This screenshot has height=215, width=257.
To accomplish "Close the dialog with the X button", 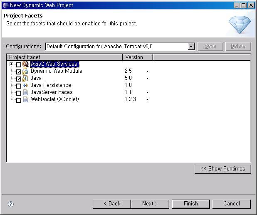I will click(x=251, y=5).
